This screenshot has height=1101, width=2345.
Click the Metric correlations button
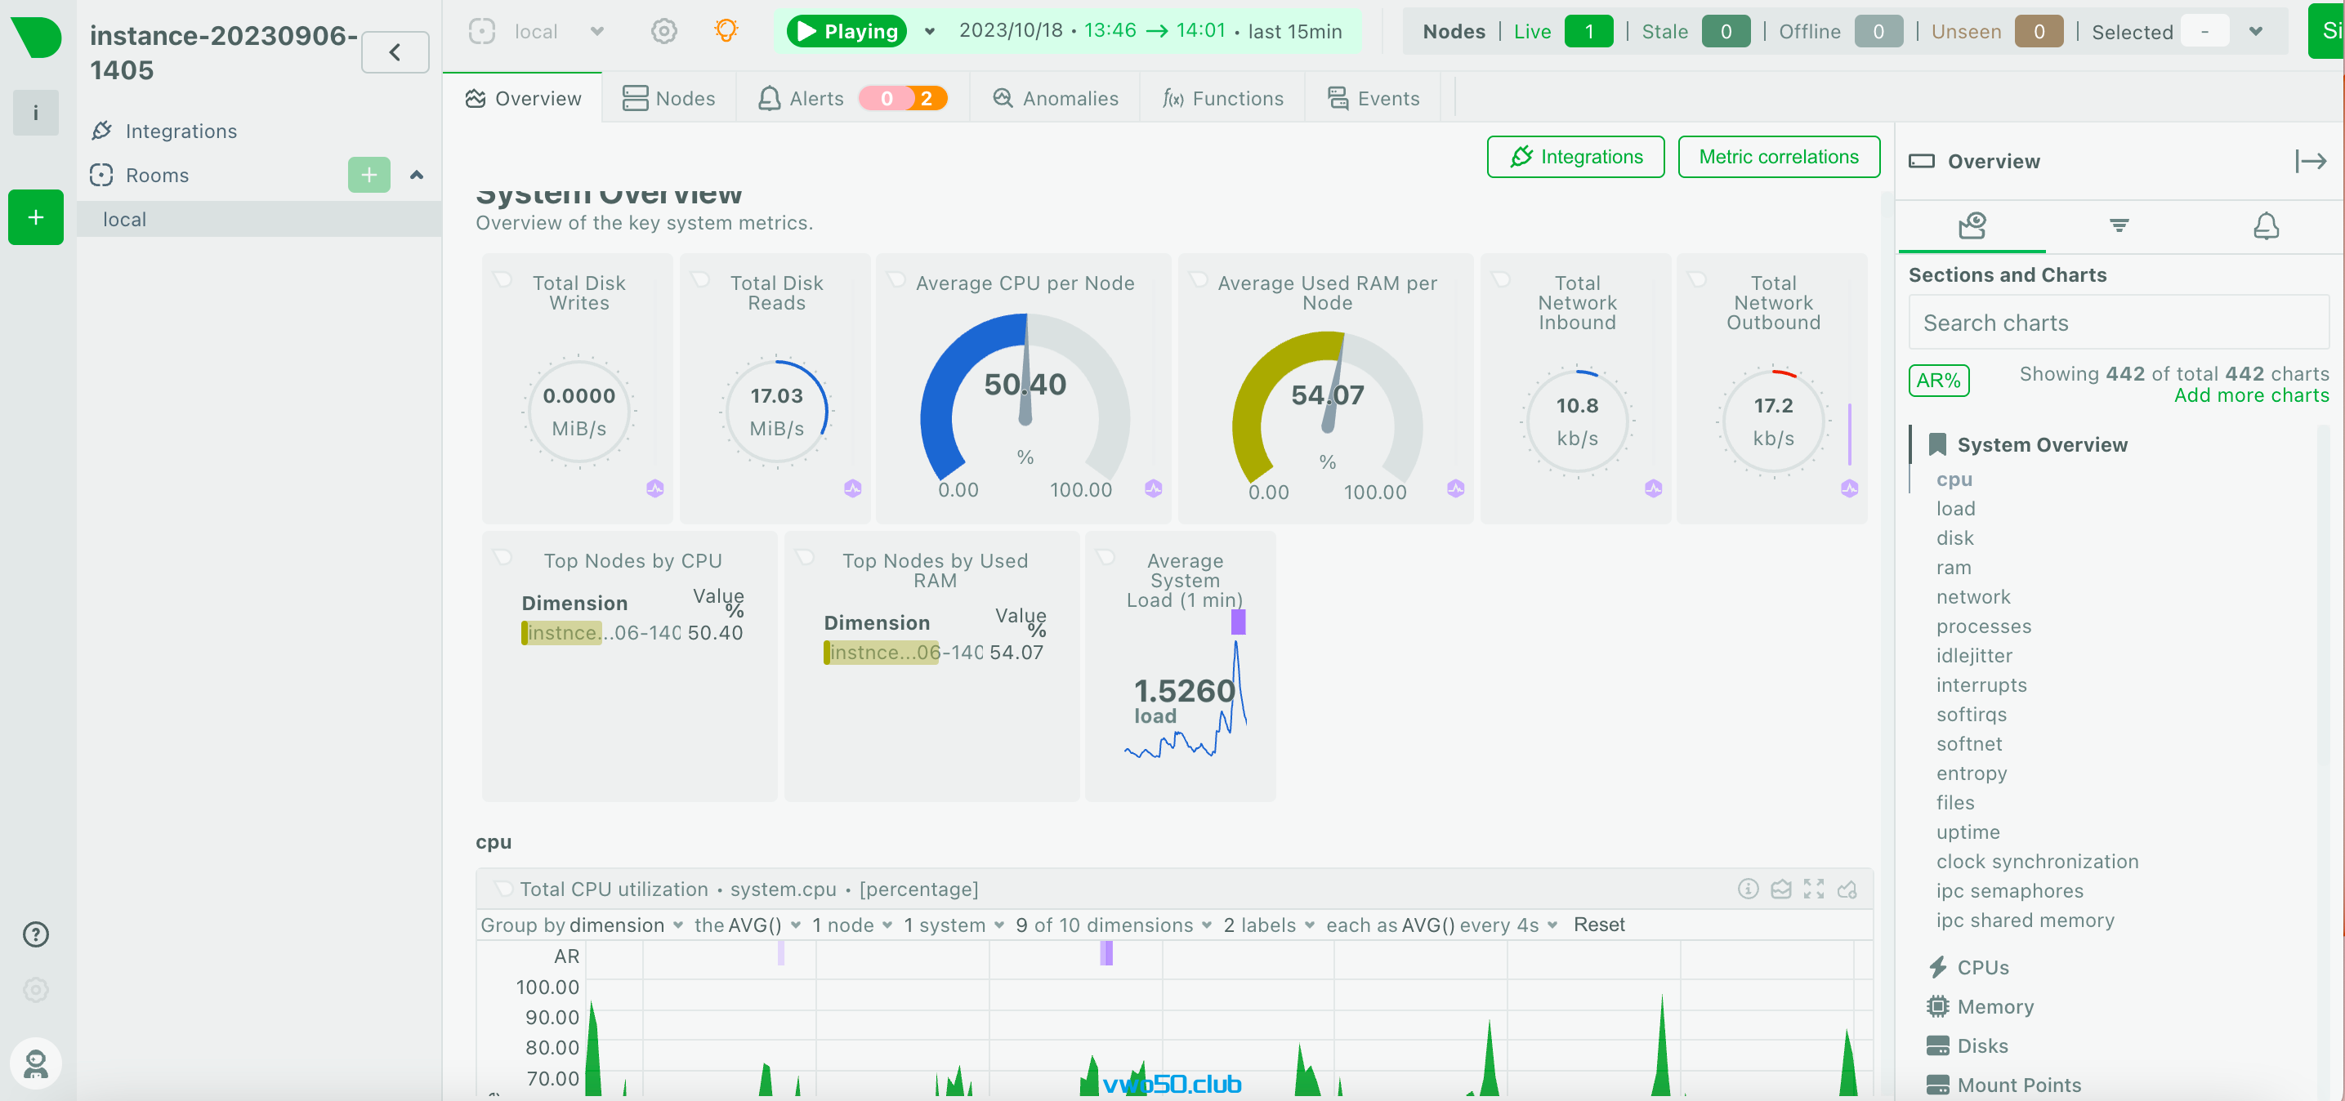[x=1778, y=157]
